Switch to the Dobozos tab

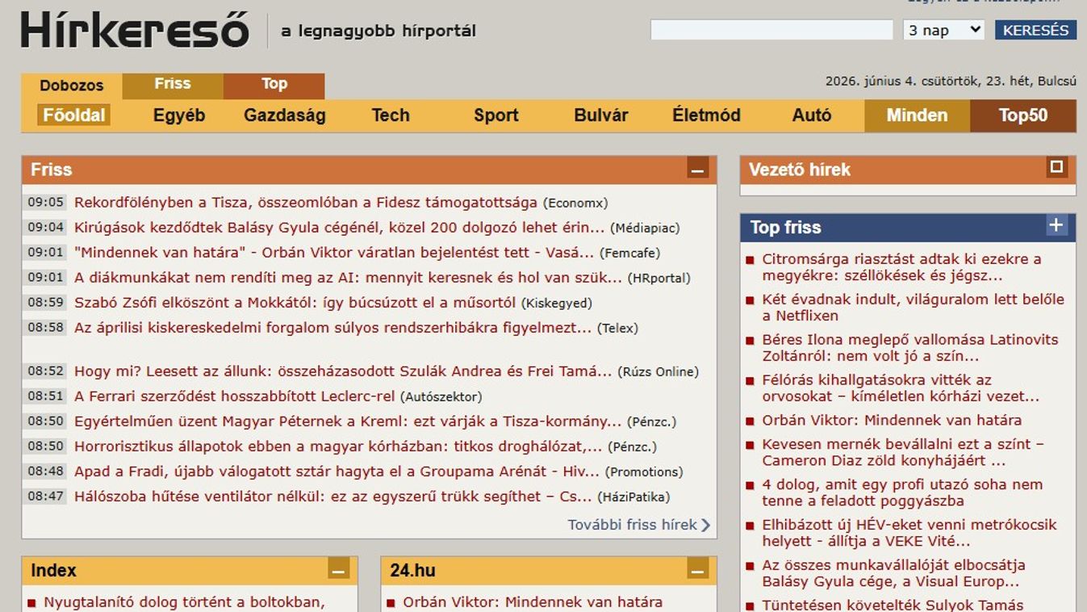click(72, 86)
